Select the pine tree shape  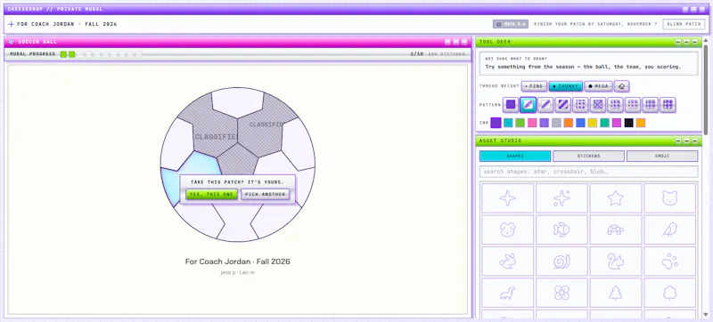[x=616, y=293]
